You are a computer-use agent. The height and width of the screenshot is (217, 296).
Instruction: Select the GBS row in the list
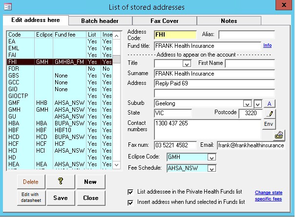[x=60, y=76]
